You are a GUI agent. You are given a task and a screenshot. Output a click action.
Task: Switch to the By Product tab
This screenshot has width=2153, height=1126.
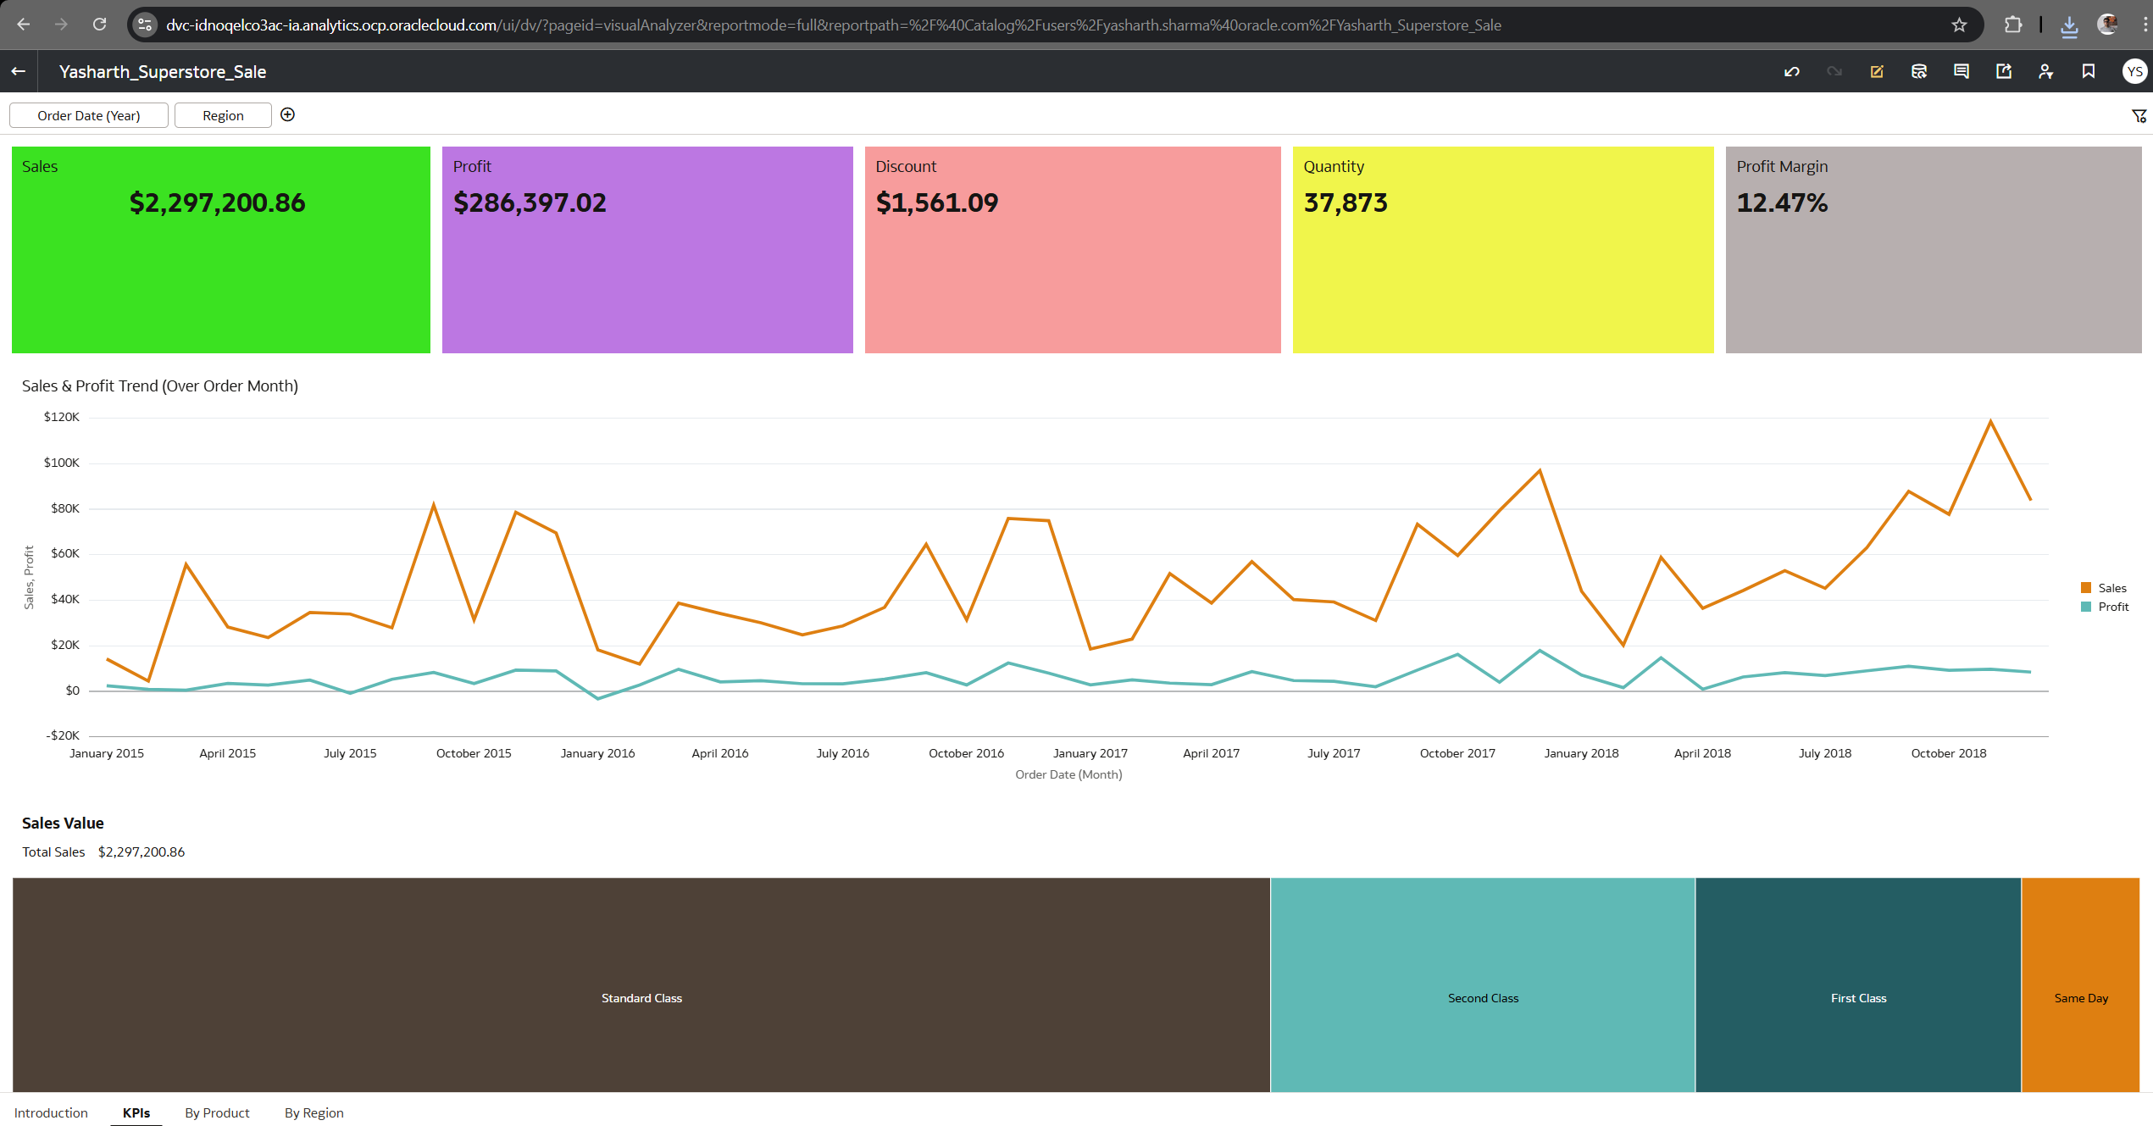click(217, 1112)
